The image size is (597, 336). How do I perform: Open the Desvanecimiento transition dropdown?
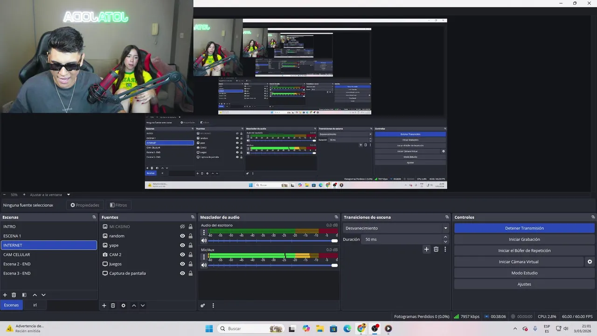pos(396,228)
